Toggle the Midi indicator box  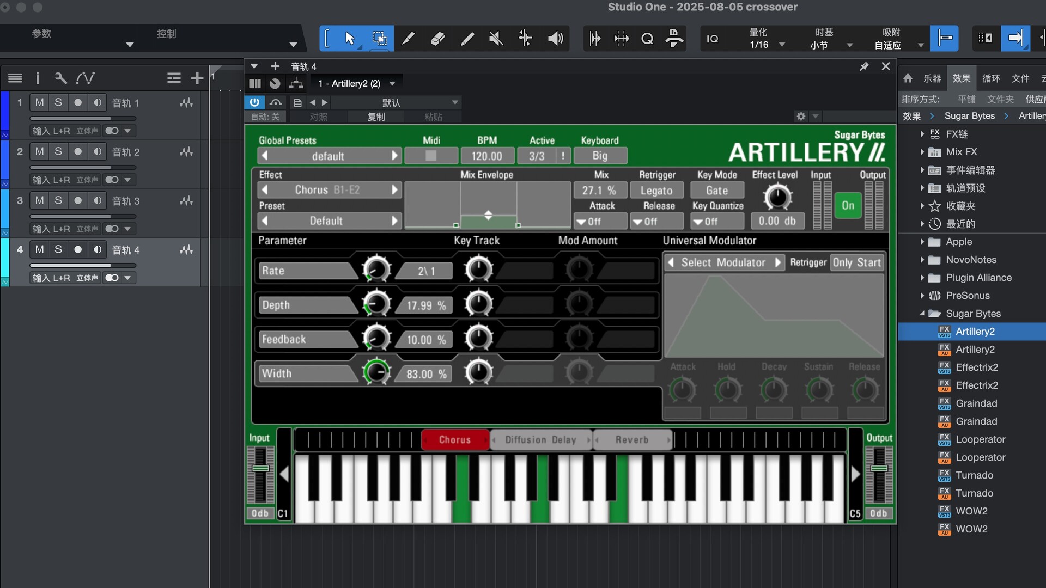[431, 156]
